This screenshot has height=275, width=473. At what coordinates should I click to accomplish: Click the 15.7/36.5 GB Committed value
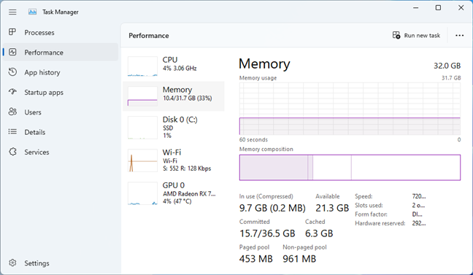point(267,233)
